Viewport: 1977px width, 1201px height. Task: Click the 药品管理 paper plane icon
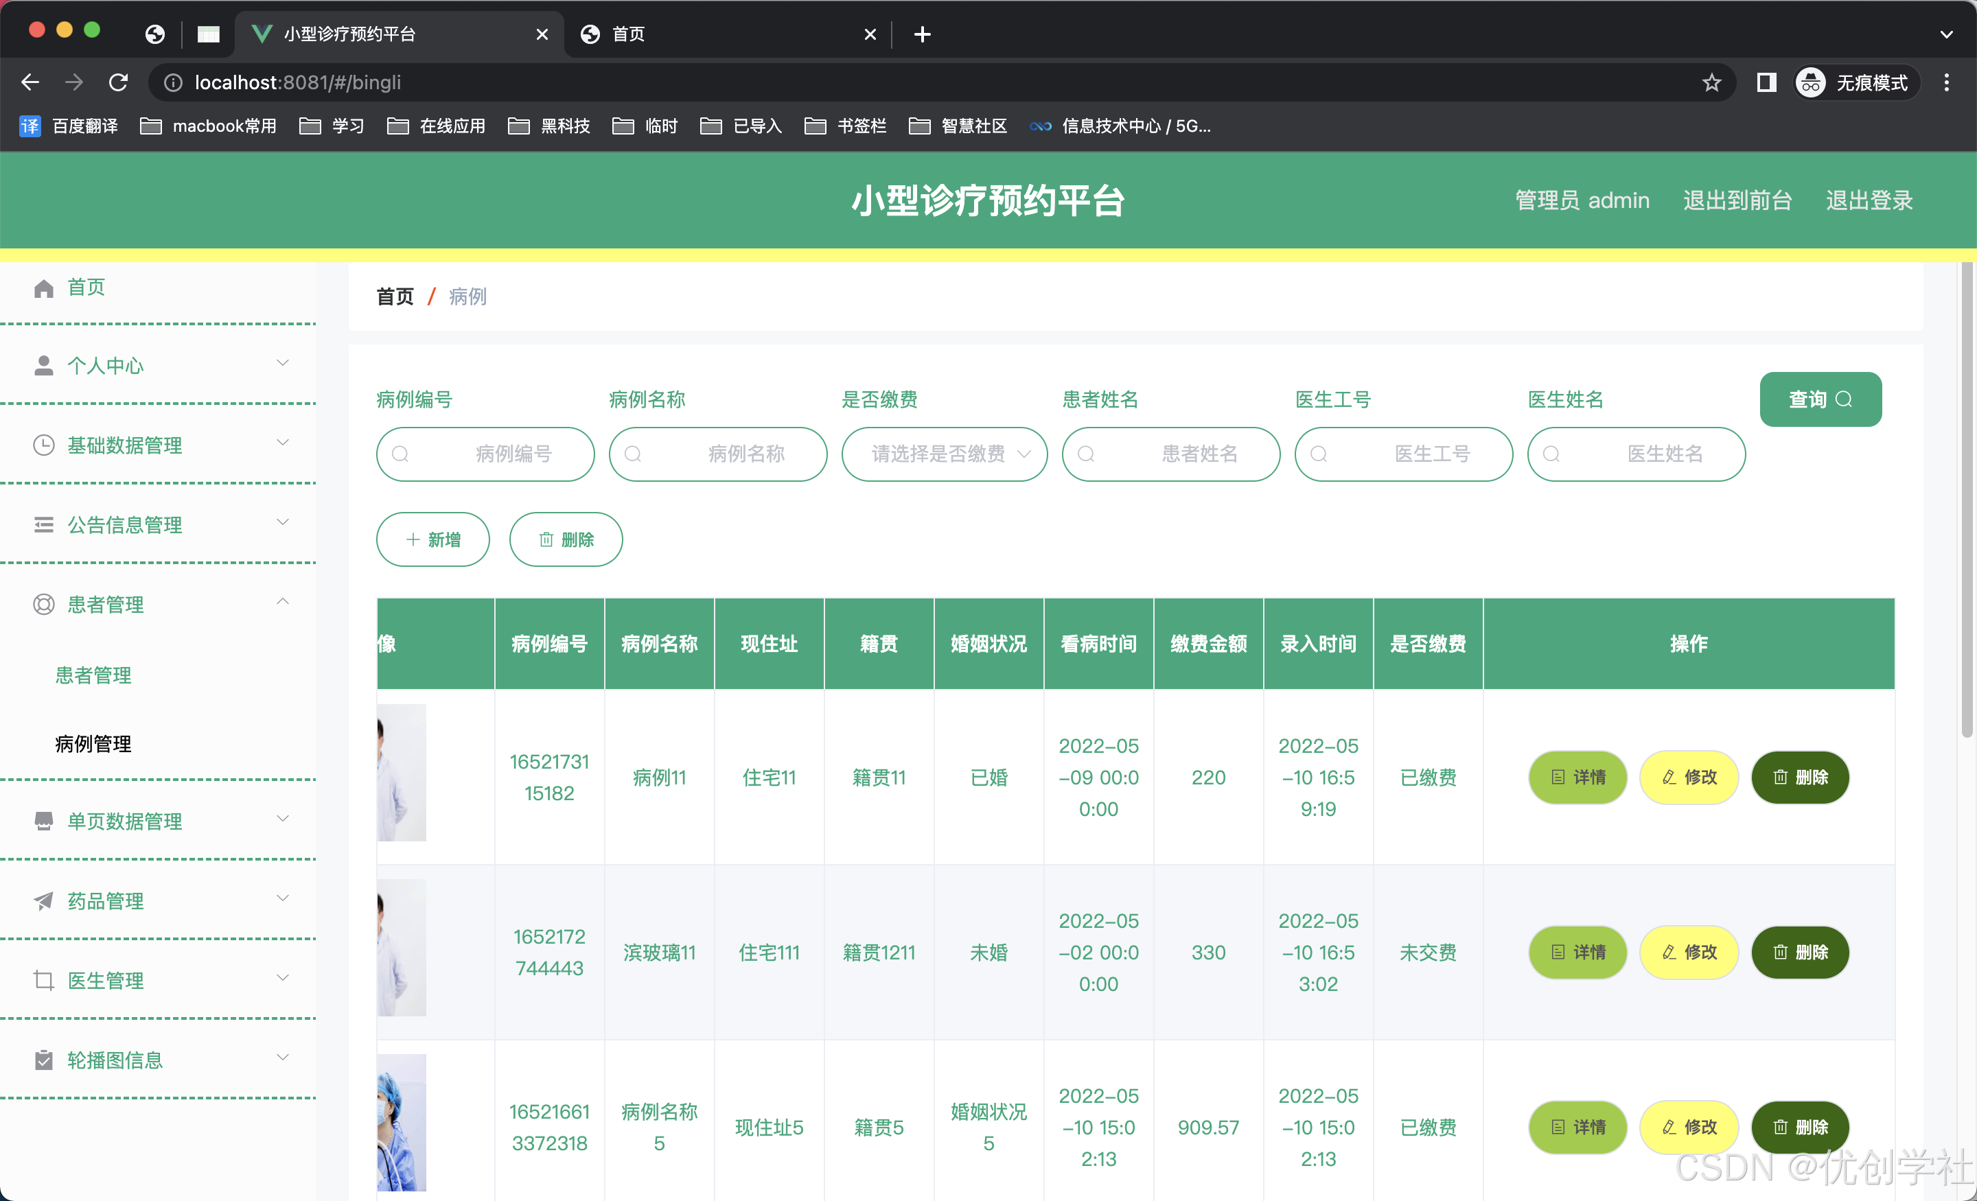(43, 901)
